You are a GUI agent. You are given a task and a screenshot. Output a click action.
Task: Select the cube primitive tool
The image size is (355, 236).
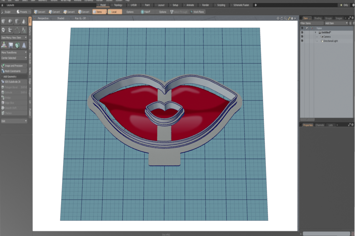(4, 21)
